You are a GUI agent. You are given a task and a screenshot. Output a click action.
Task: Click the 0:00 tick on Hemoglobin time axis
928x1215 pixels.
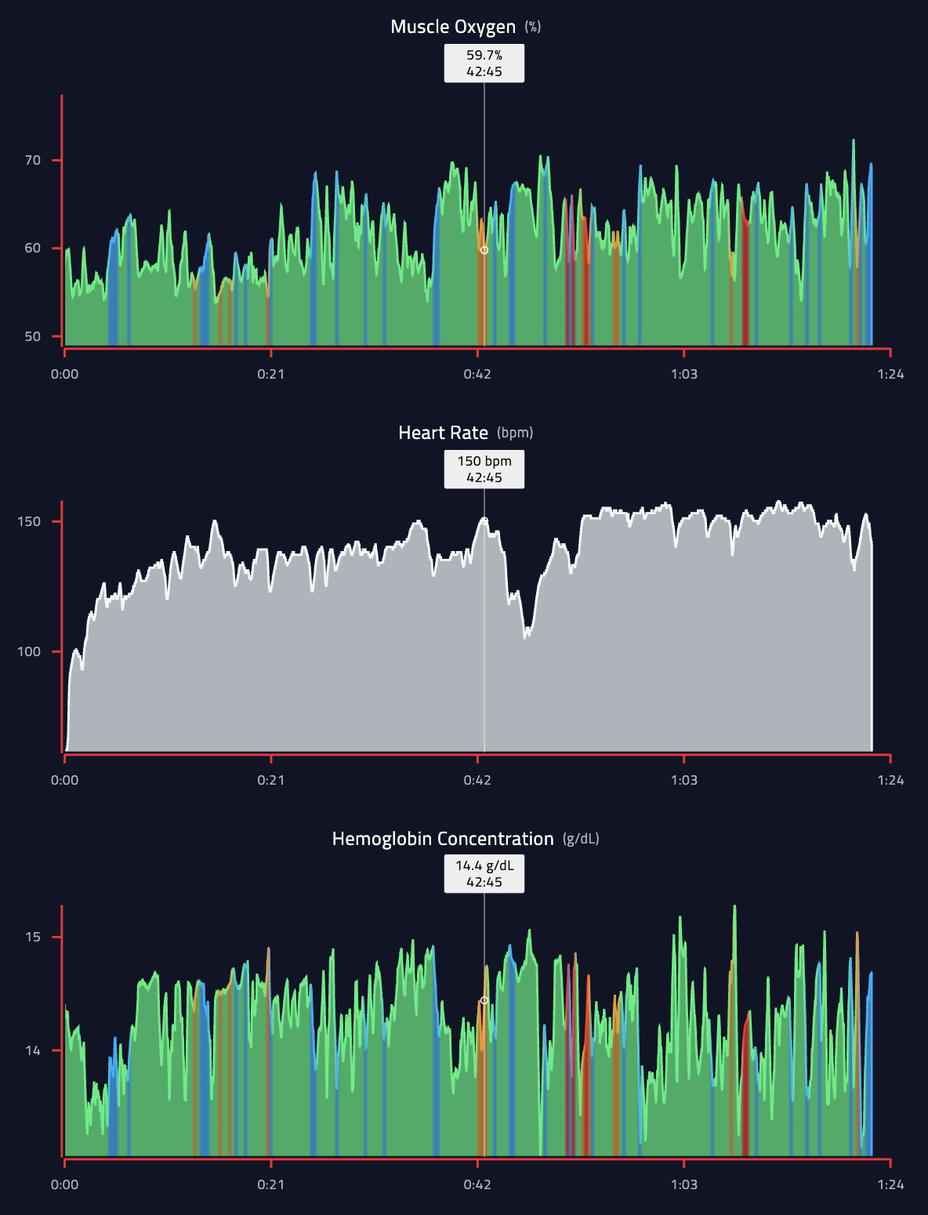click(65, 1184)
